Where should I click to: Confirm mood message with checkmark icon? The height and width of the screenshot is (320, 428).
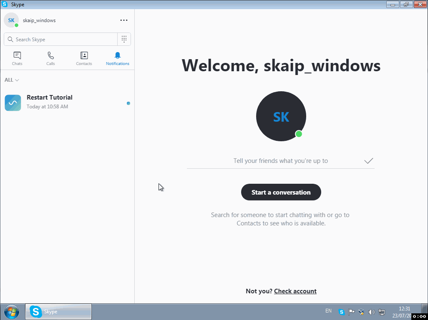368,161
